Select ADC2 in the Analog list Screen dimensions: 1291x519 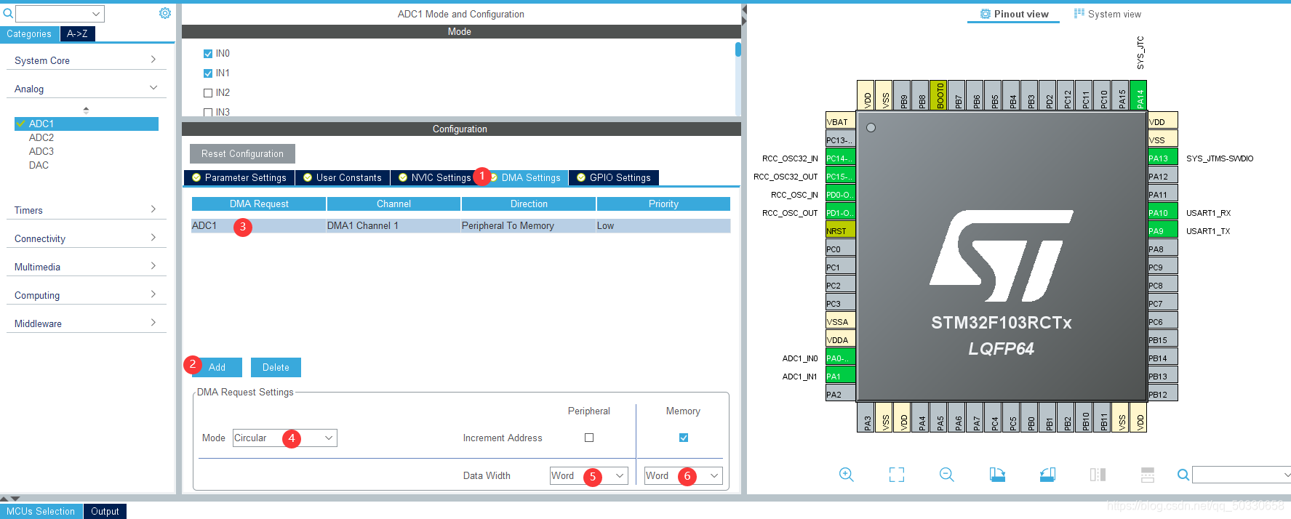click(x=41, y=137)
